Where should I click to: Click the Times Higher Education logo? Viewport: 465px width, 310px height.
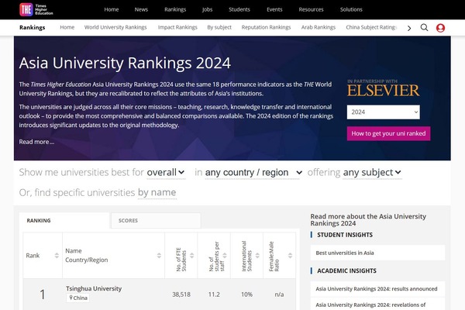coord(36,9)
